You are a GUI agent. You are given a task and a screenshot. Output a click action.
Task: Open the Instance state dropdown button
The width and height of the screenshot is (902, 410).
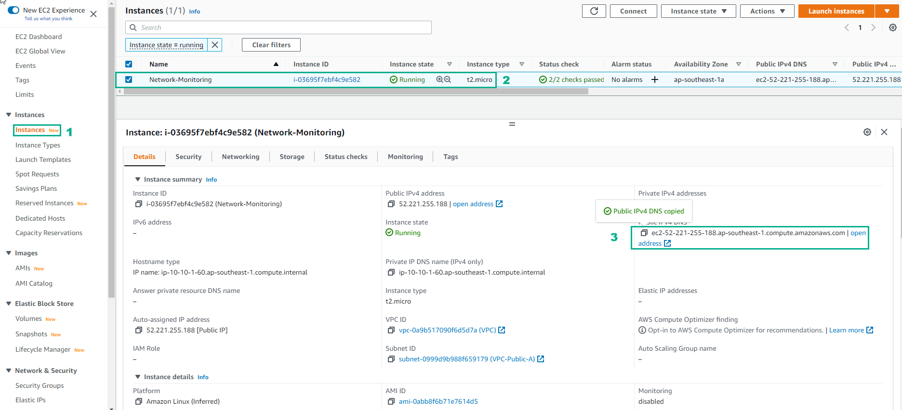698,11
